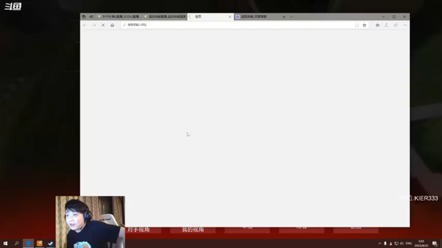The height and width of the screenshot is (248, 442).
Task: Click the set tabs aside icon
Action: [91, 17]
